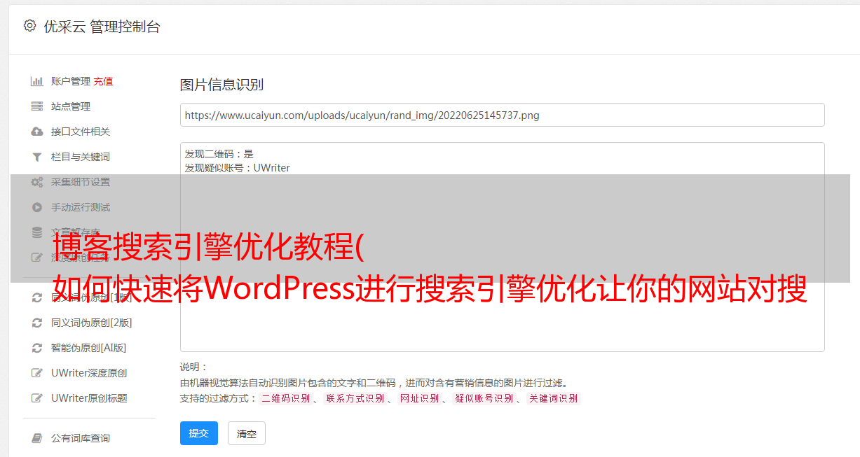Click the 优采云 管理控制台 title
This screenshot has width=860, height=457.
(102, 27)
